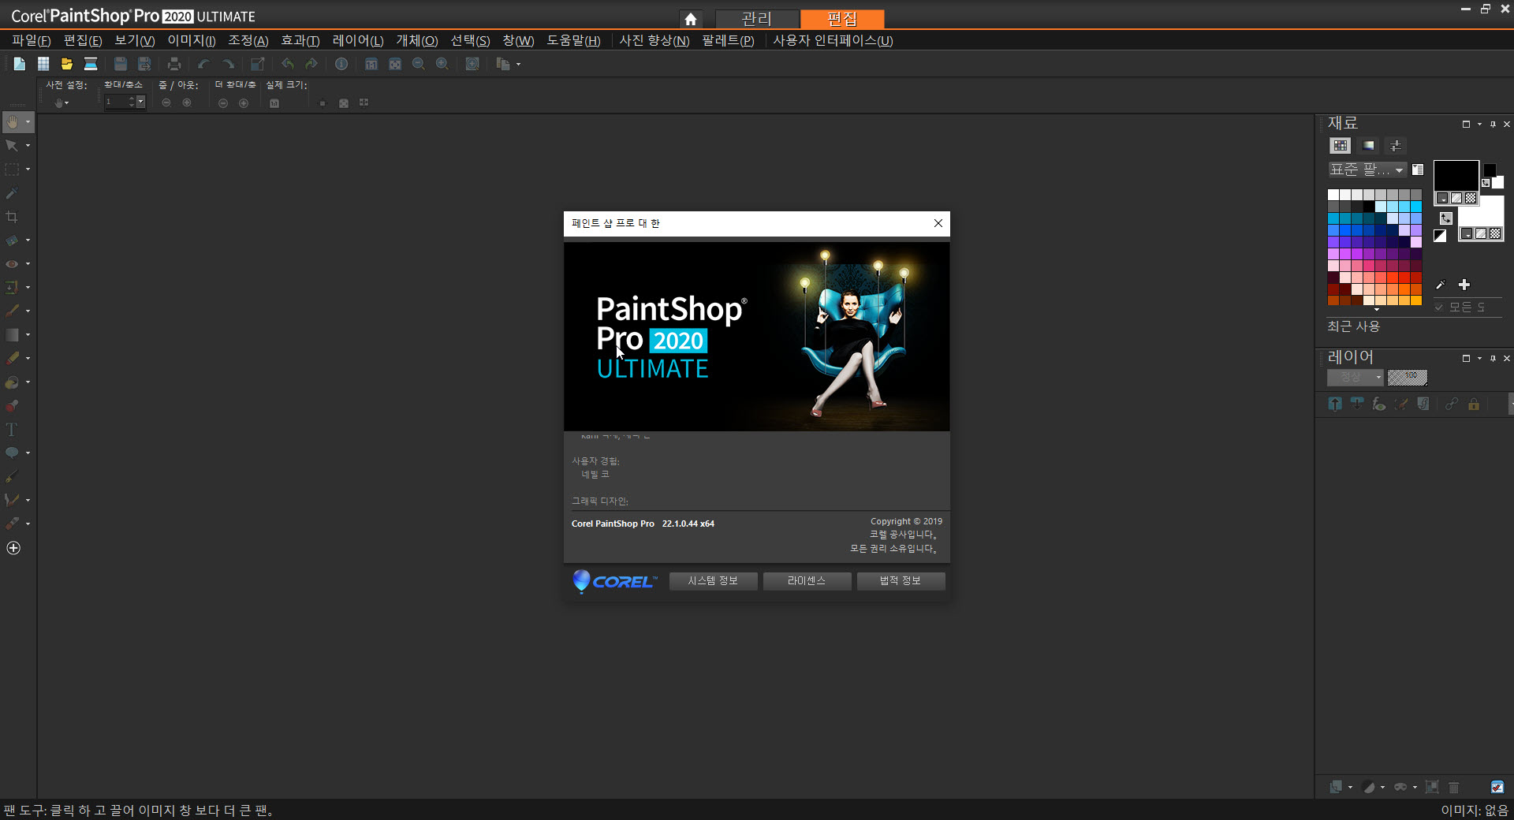Viewport: 1514px width, 820px height.
Task: Open the 편집 menu
Action: coord(83,40)
